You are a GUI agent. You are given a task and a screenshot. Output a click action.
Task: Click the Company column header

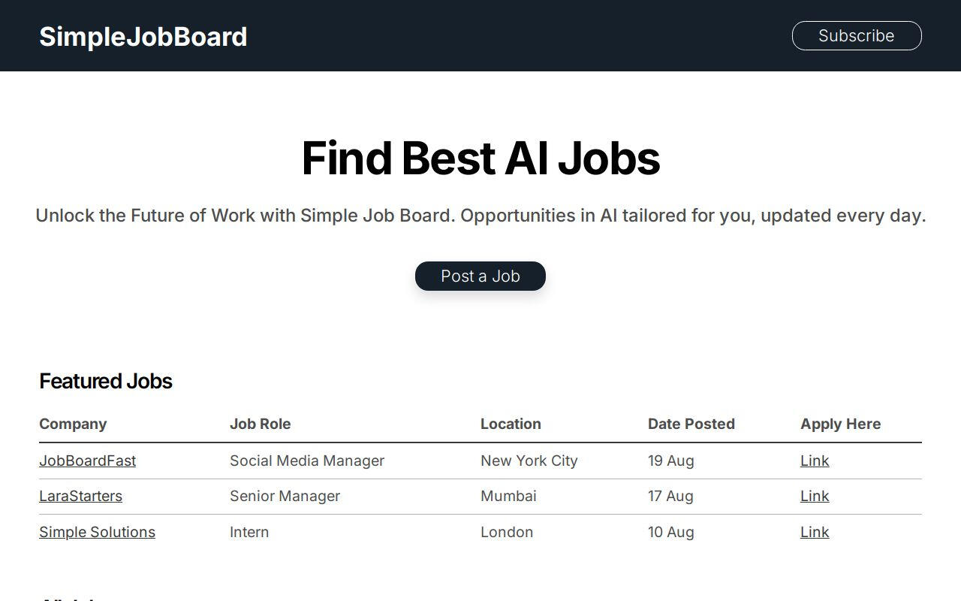(73, 424)
